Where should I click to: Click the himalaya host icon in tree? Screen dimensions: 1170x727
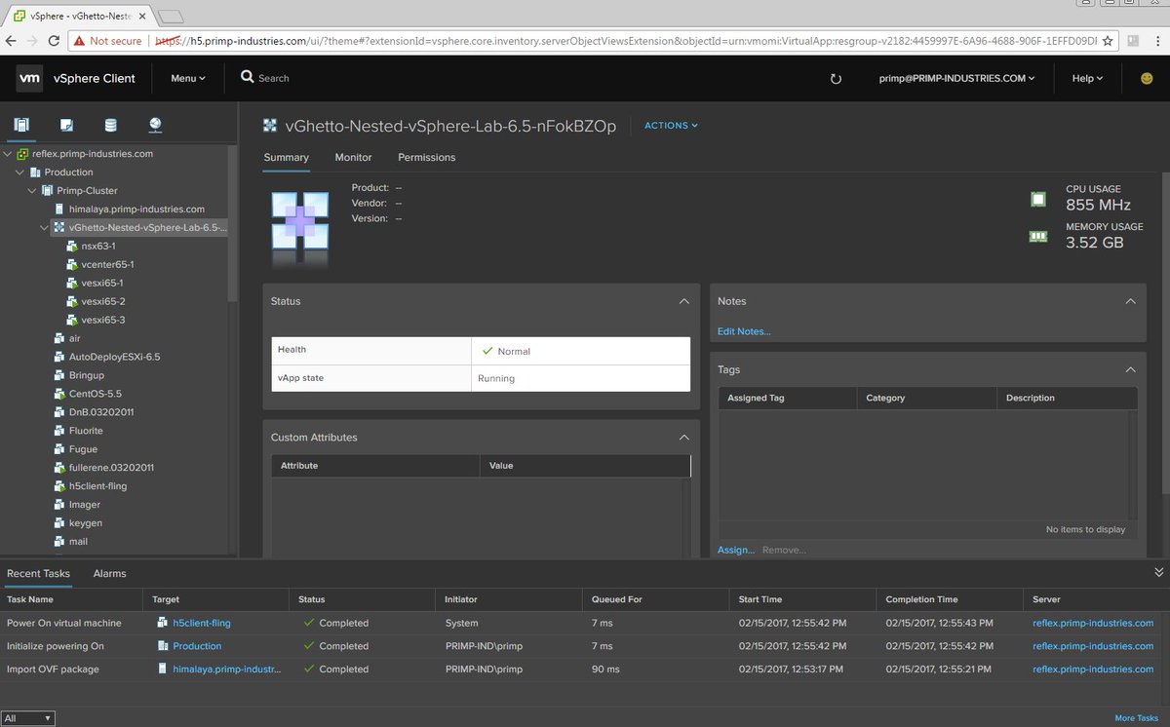pyautogui.click(x=60, y=209)
